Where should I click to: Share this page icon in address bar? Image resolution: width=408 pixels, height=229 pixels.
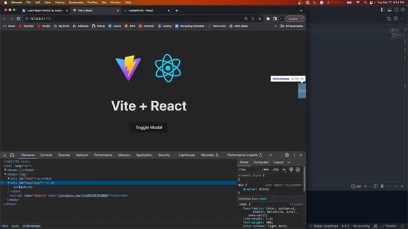pyautogui.click(x=252, y=18)
